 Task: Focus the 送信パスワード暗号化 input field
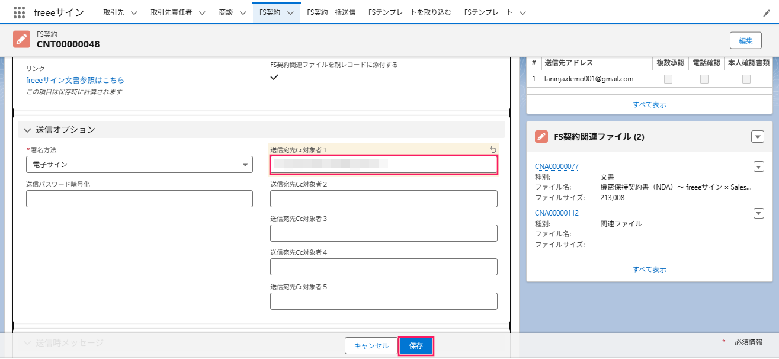coord(139,198)
